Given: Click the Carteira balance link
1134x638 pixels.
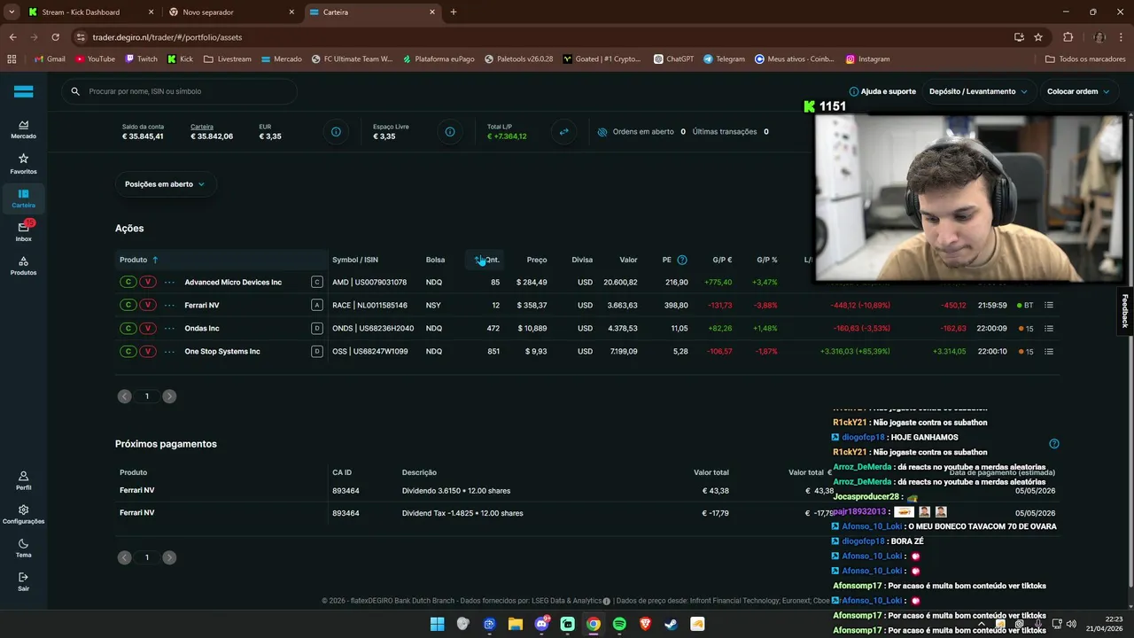Looking at the screenshot, I should click(x=202, y=127).
